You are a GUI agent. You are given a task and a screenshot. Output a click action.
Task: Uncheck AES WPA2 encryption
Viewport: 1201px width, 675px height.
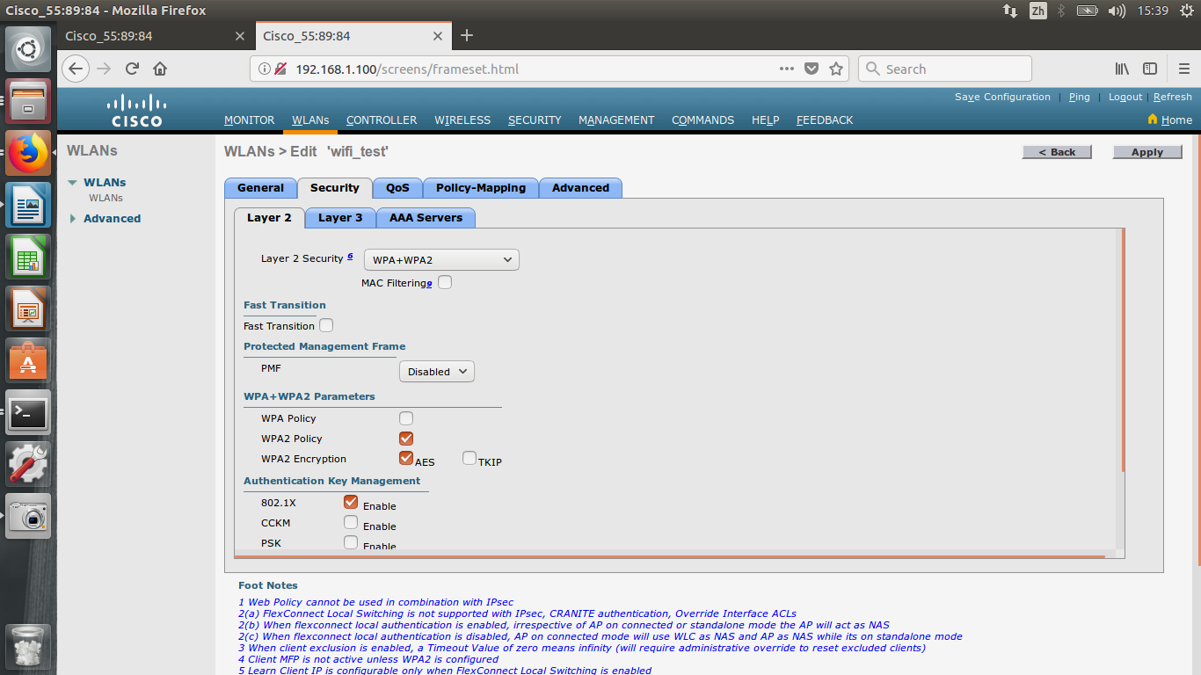tap(406, 458)
